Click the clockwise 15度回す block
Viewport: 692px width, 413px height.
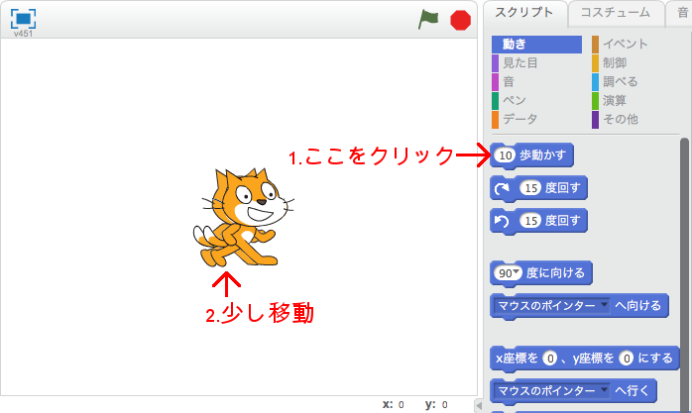click(x=538, y=188)
